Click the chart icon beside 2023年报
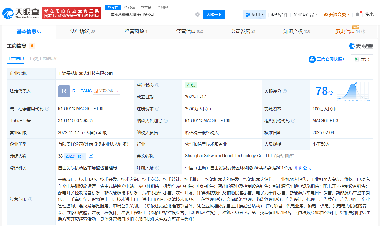 click(91, 156)
